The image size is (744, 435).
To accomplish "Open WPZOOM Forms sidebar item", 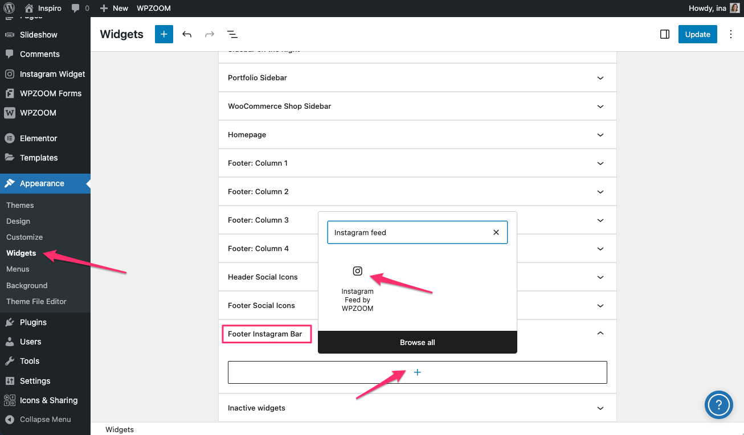I will point(45,93).
